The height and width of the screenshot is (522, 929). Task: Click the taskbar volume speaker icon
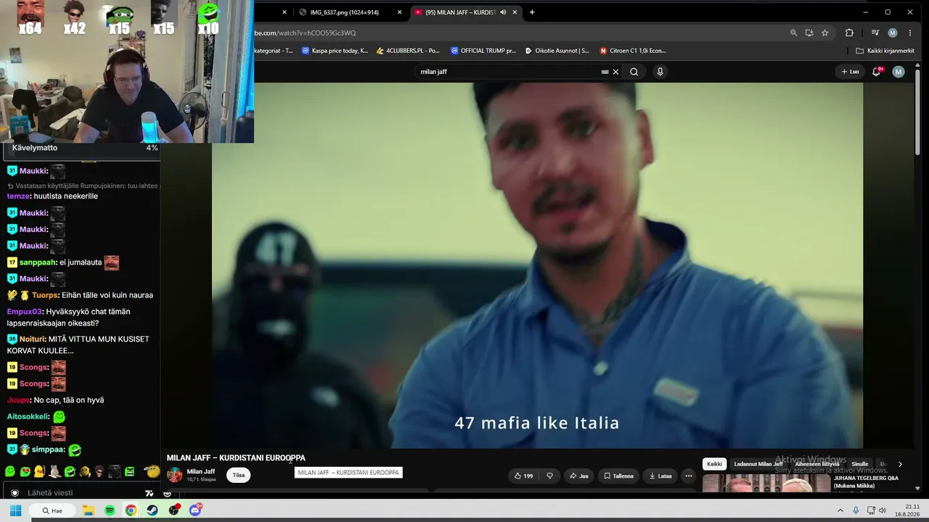click(883, 510)
